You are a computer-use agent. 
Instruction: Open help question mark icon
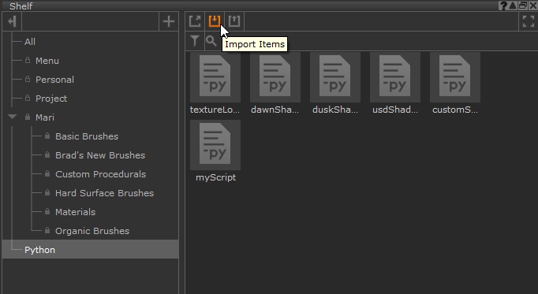(503, 6)
